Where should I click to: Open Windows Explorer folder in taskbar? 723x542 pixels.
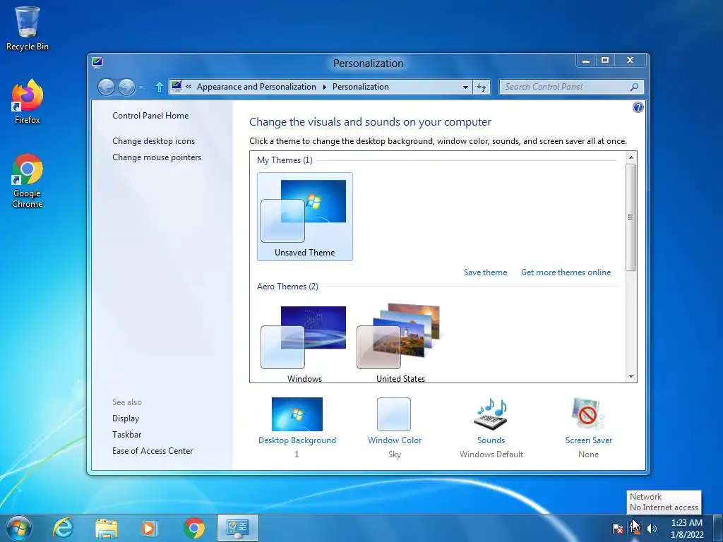point(107,528)
